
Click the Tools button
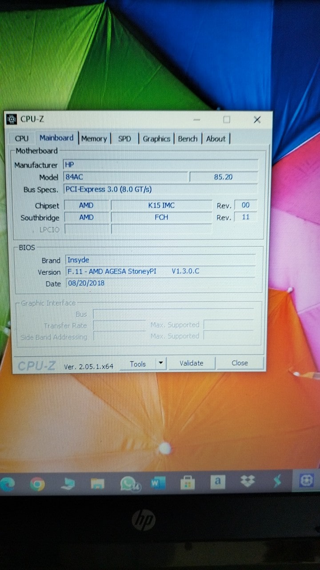[x=138, y=364]
